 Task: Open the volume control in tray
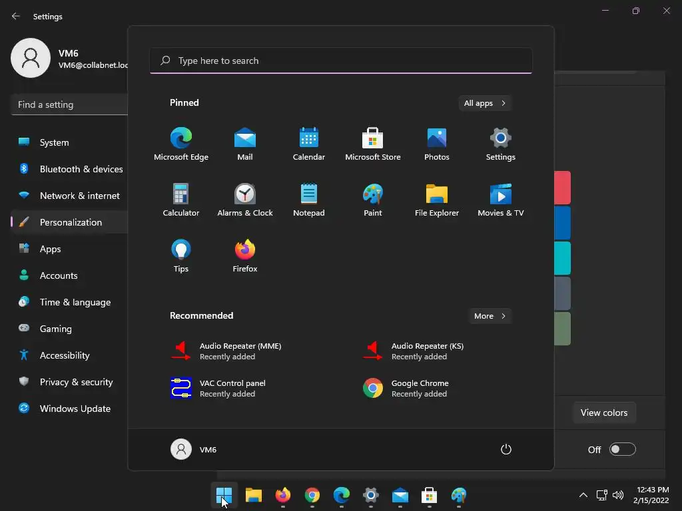[618, 495]
